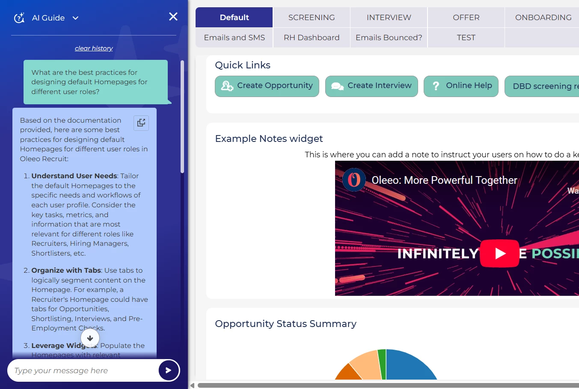The width and height of the screenshot is (579, 389).
Task: Click the clear history link
Action: 94,48
